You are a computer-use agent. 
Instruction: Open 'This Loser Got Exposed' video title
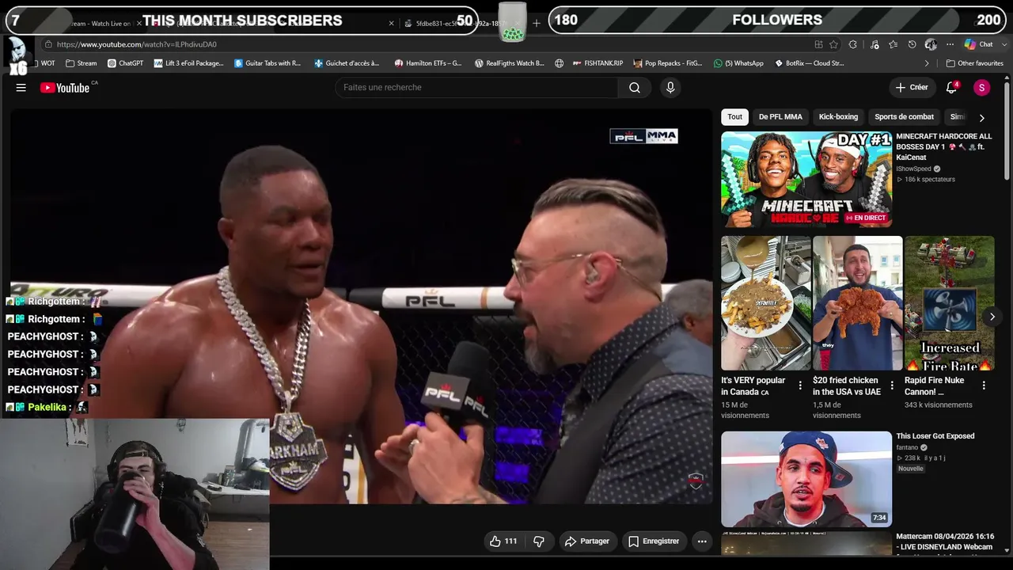[935, 436]
